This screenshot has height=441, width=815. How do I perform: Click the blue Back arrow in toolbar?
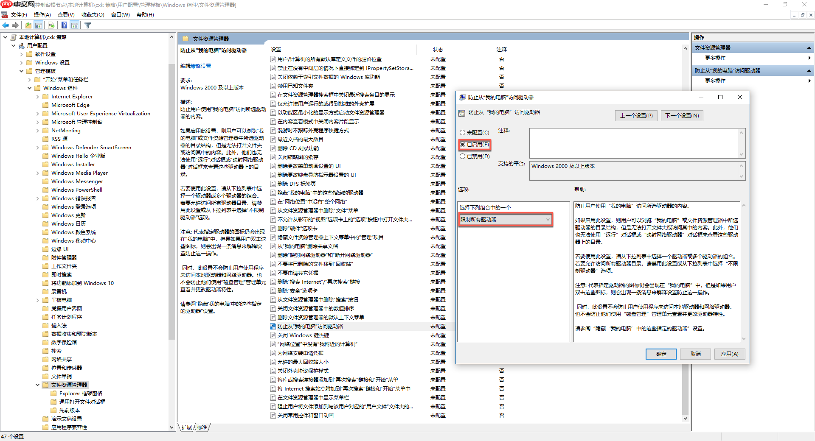pos(6,25)
